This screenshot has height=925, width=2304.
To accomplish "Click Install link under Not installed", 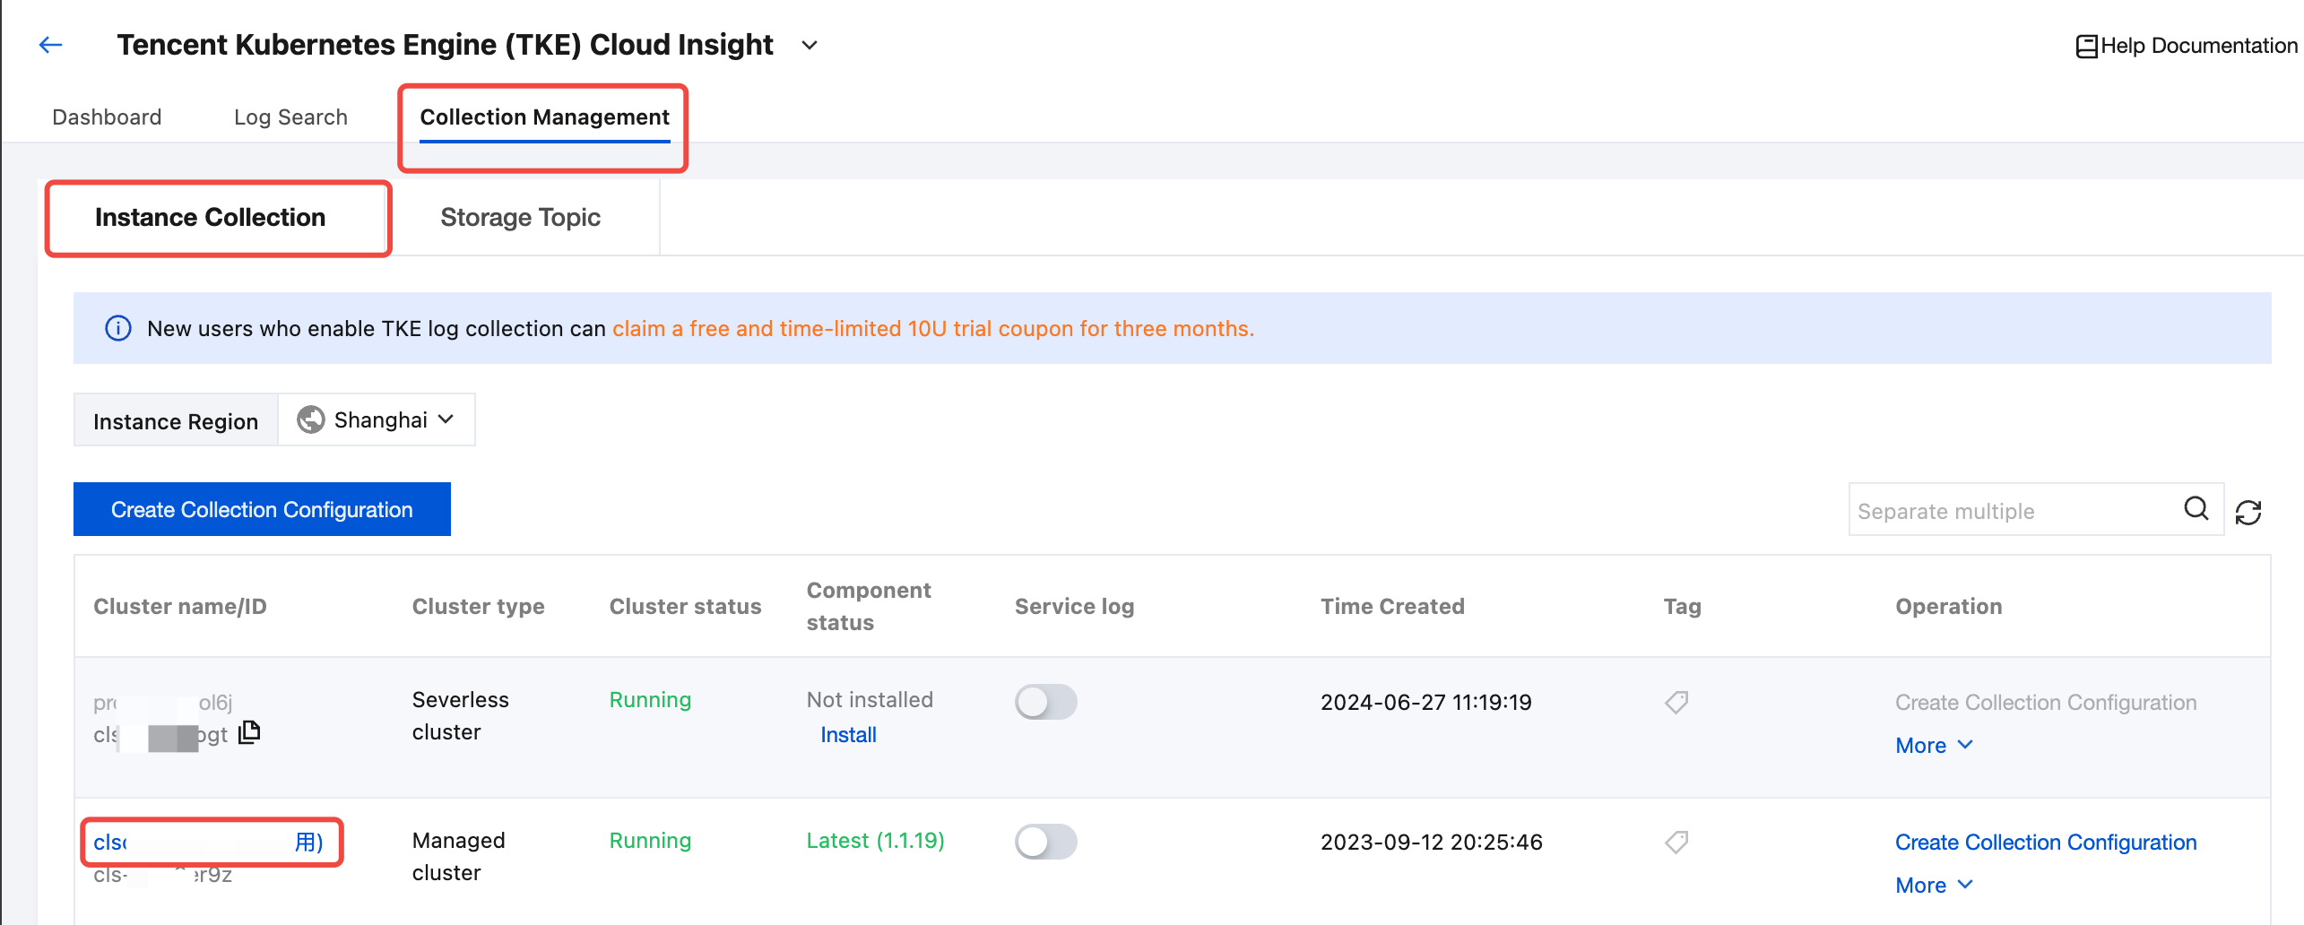I will [848, 735].
